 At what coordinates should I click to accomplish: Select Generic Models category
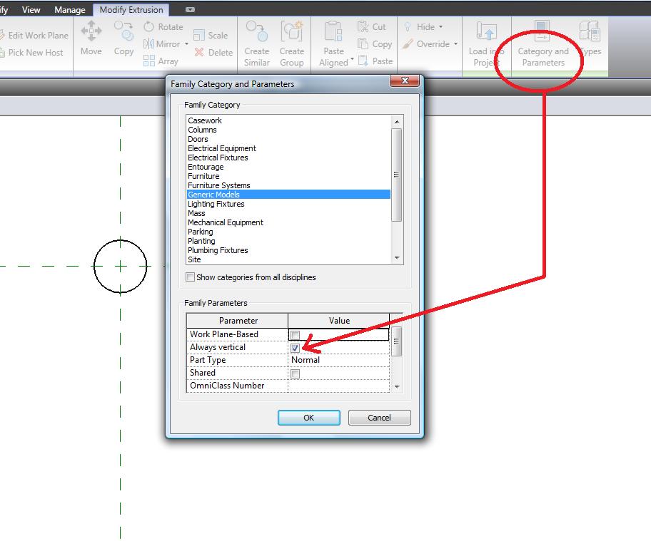[288, 195]
